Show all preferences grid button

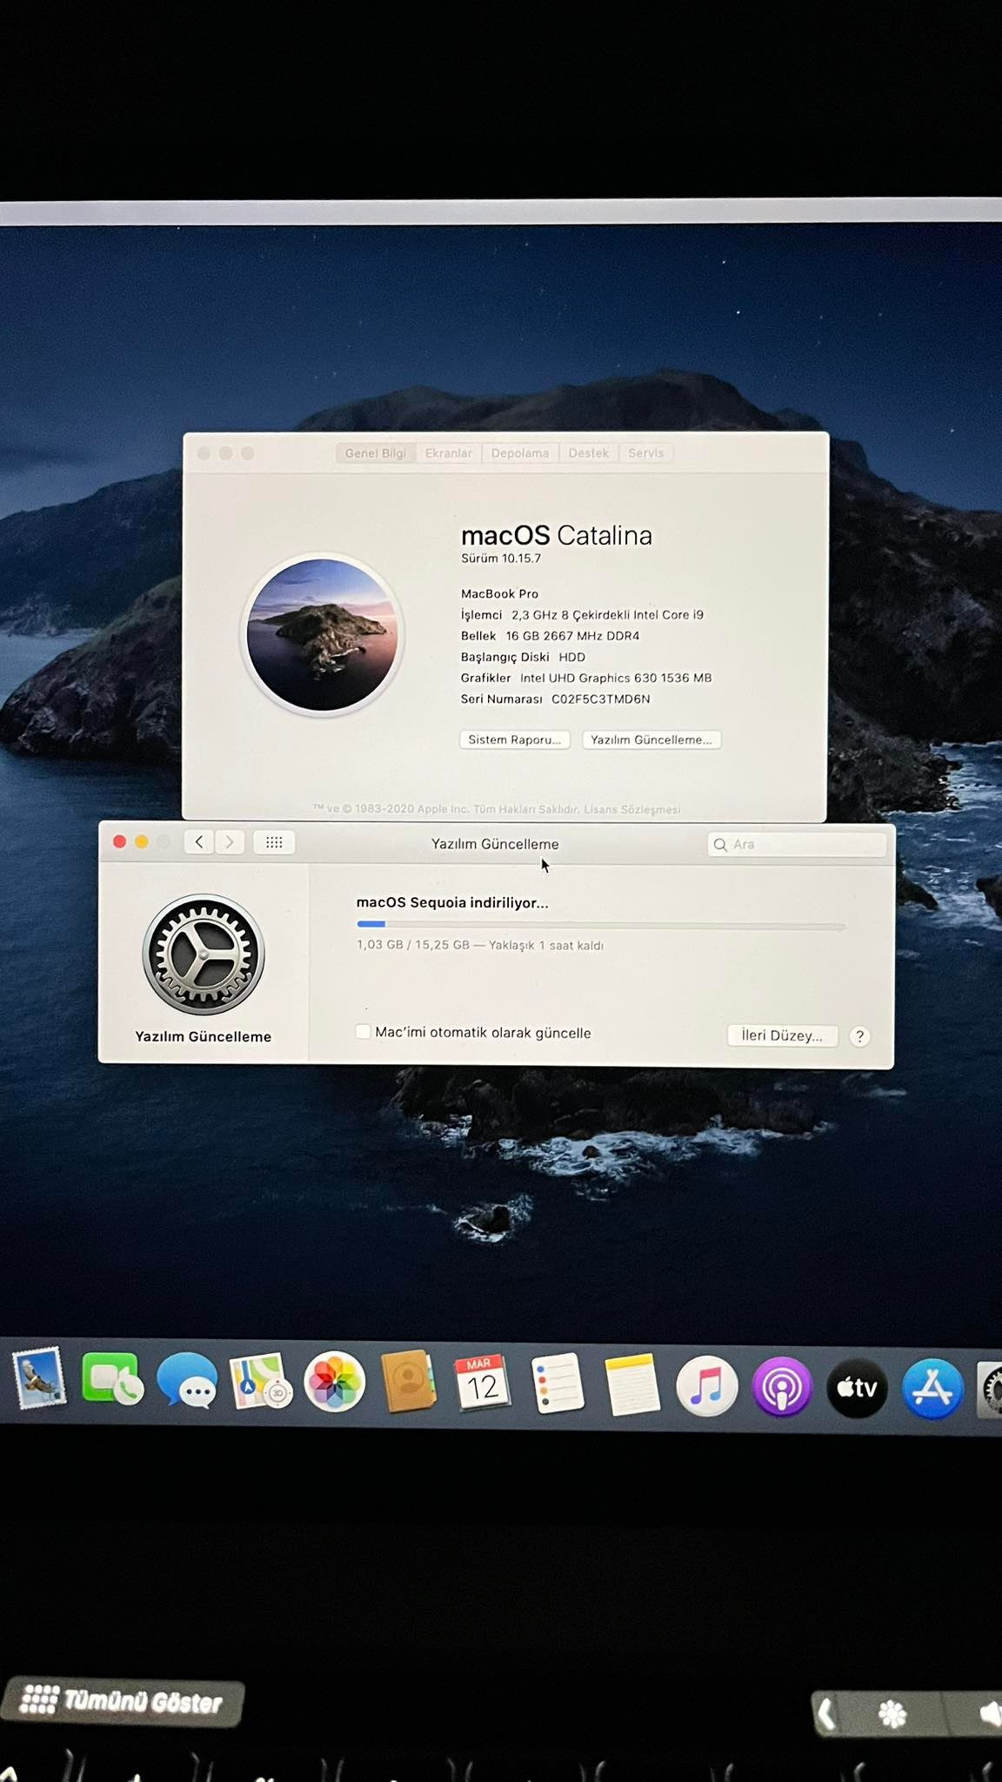[x=274, y=842]
